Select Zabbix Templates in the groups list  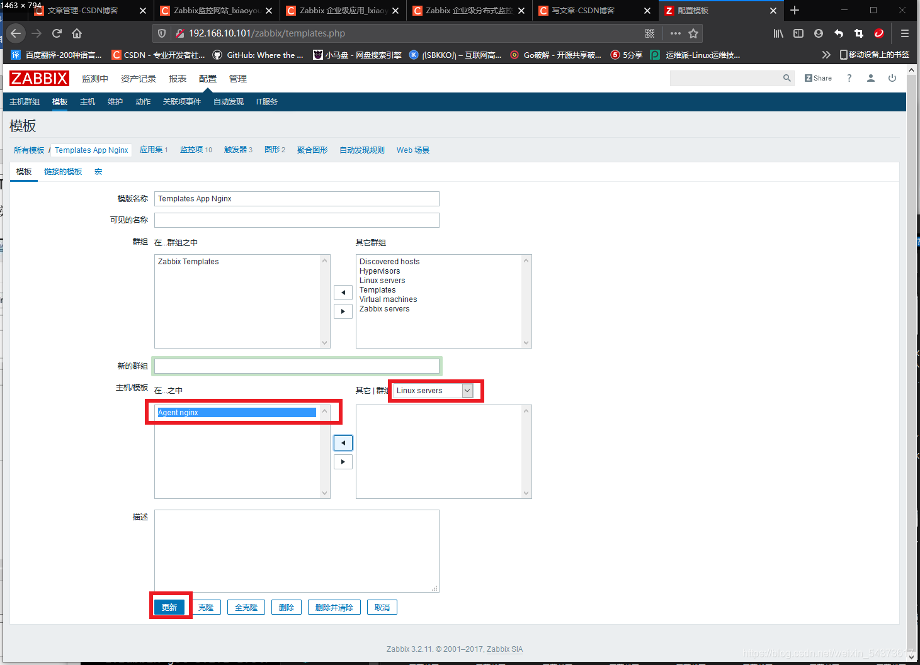click(188, 262)
